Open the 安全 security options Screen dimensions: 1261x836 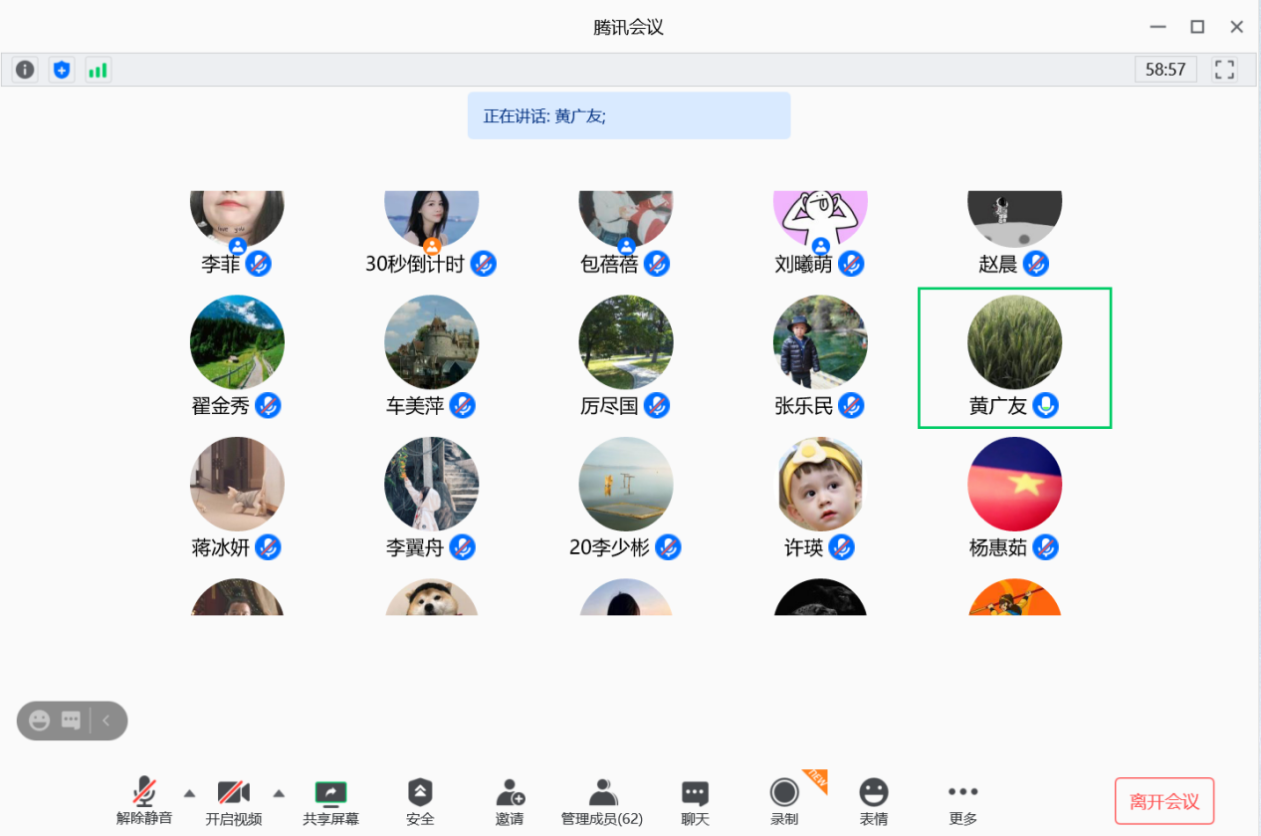[x=420, y=802]
